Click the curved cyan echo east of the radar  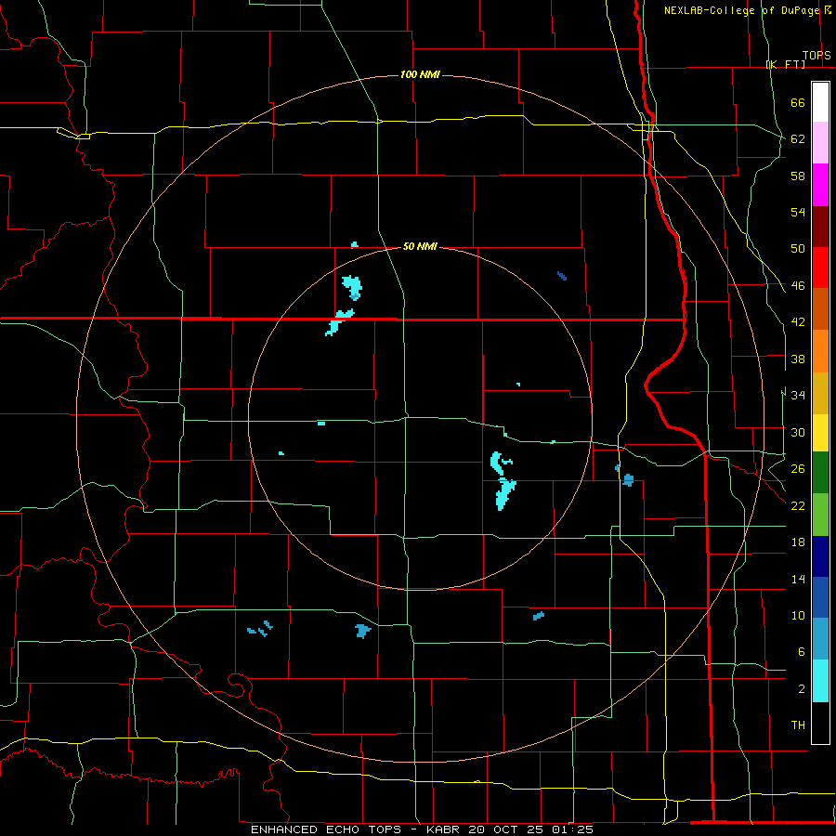pyautogui.click(x=499, y=463)
